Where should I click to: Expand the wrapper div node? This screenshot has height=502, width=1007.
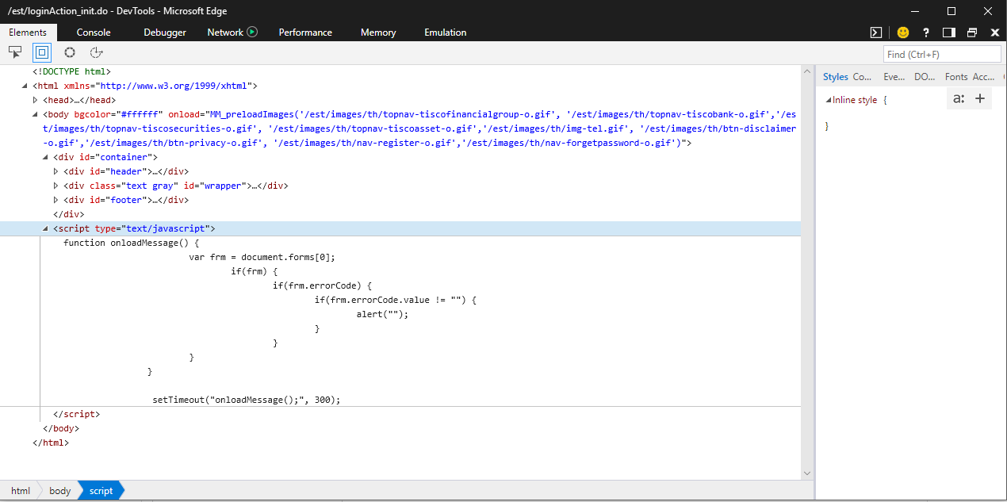click(56, 186)
